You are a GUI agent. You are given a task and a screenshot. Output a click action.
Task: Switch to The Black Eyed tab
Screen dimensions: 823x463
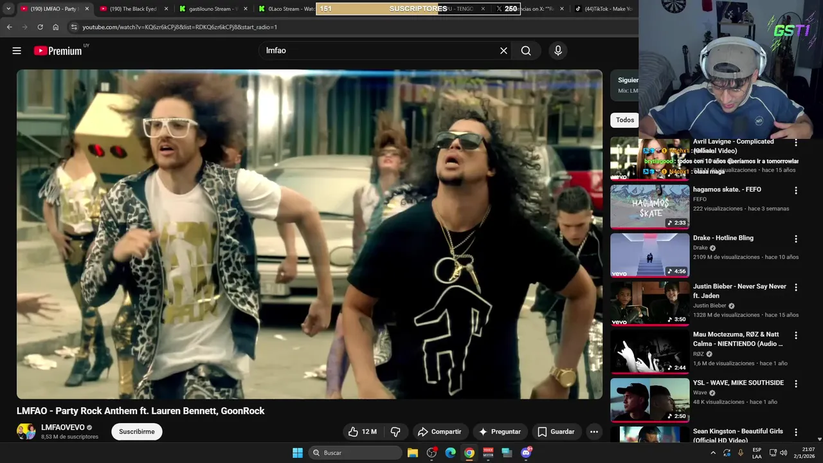pyautogui.click(x=133, y=9)
